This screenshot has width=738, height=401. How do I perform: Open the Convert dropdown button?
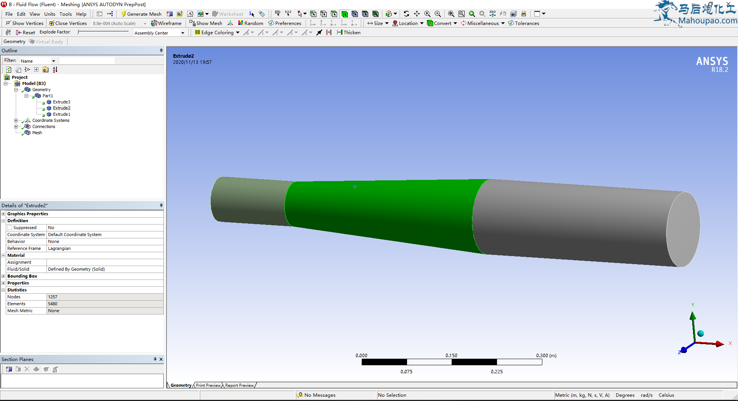(442, 23)
